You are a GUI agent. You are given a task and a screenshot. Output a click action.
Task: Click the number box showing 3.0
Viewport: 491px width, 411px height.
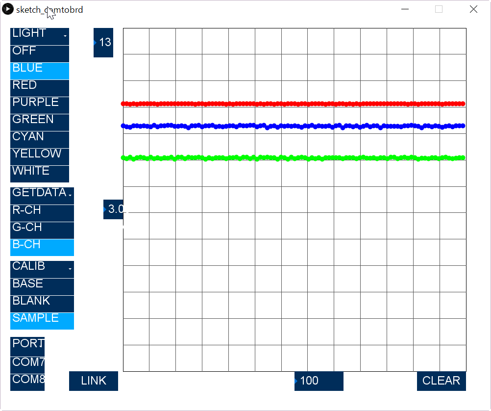click(x=113, y=209)
